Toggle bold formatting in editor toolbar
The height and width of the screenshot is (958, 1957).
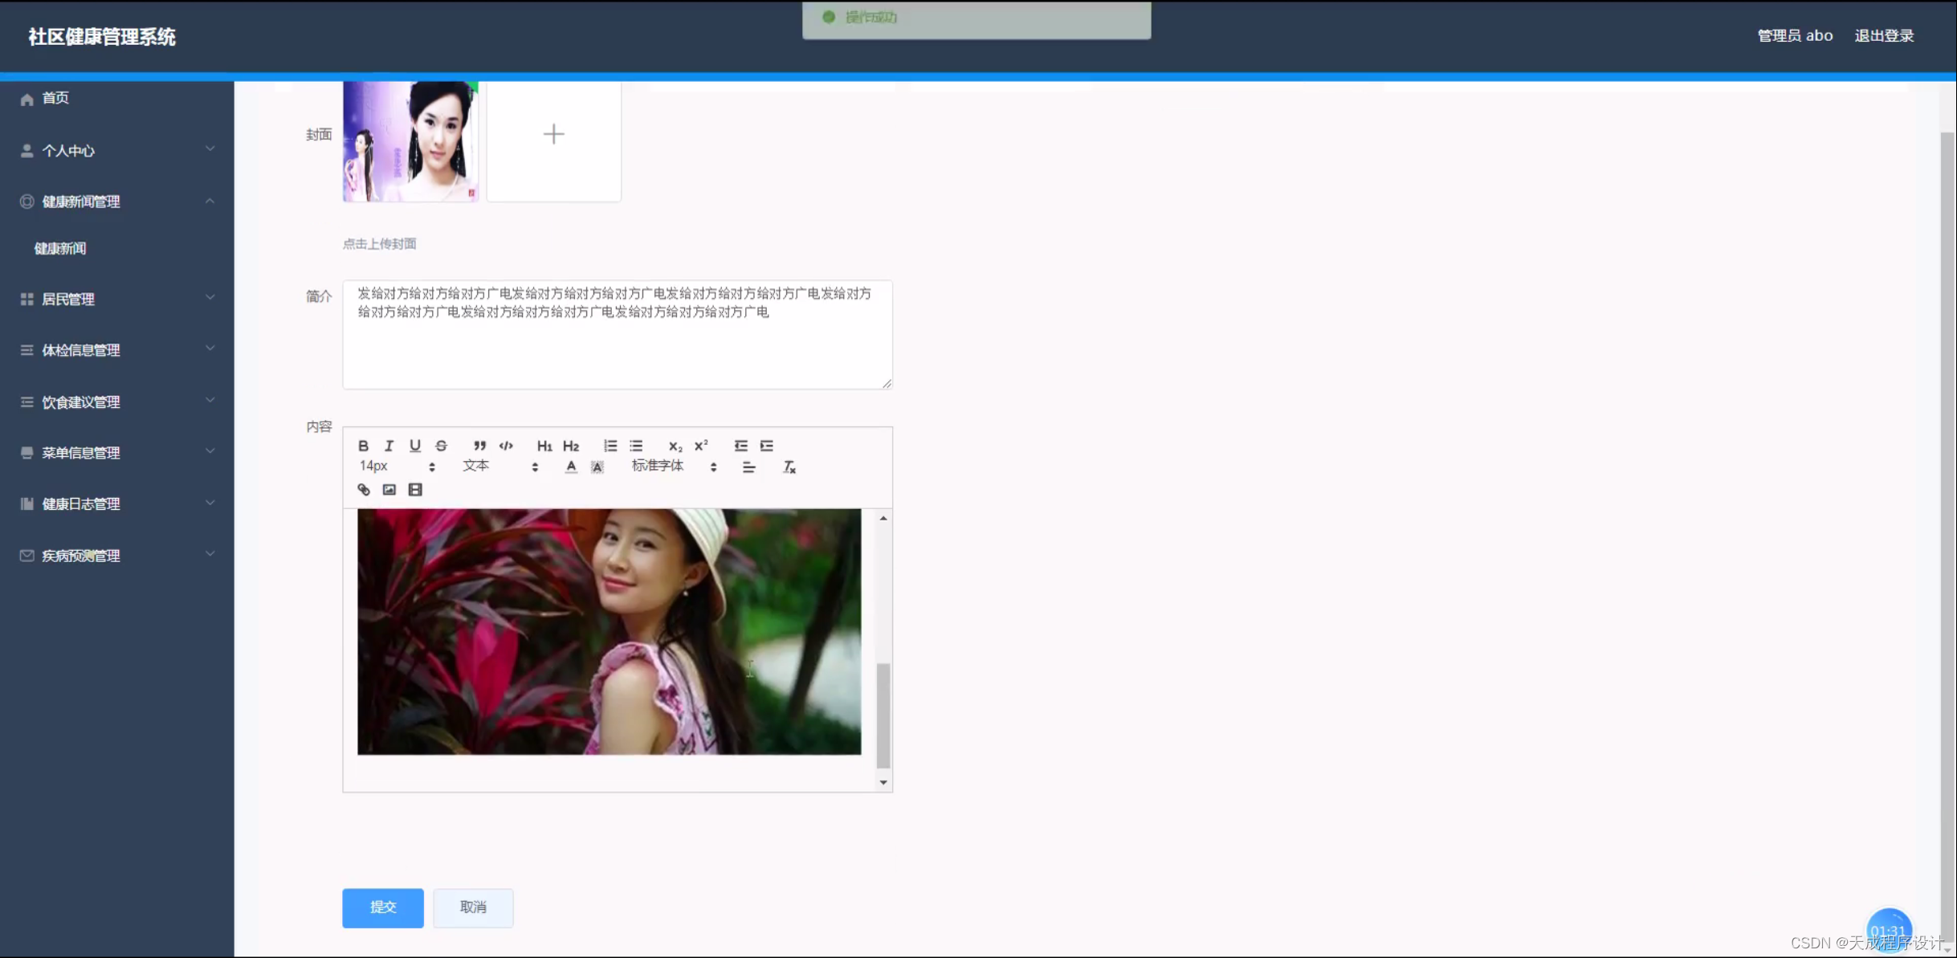tap(363, 446)
